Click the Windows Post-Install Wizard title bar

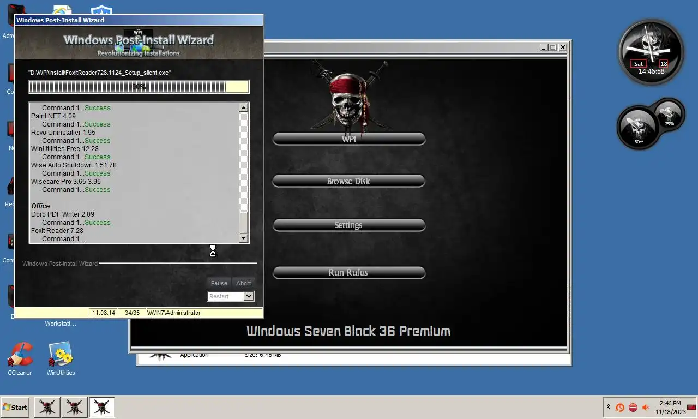(x=139, y=20)
